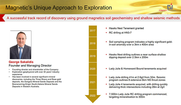
Task: Select the 2021 timeline marker
Action: (x=93, y=82)
